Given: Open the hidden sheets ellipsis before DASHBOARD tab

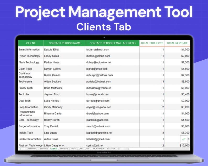Looking at the screenshot, I should pyautogui.click(x=24, y=149).
